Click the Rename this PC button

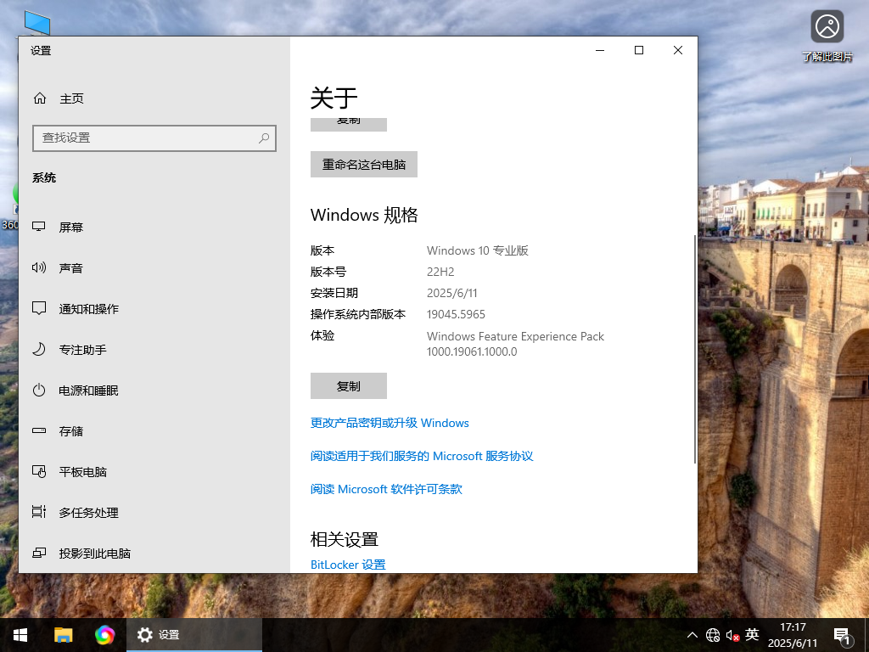tap(363, 164)
